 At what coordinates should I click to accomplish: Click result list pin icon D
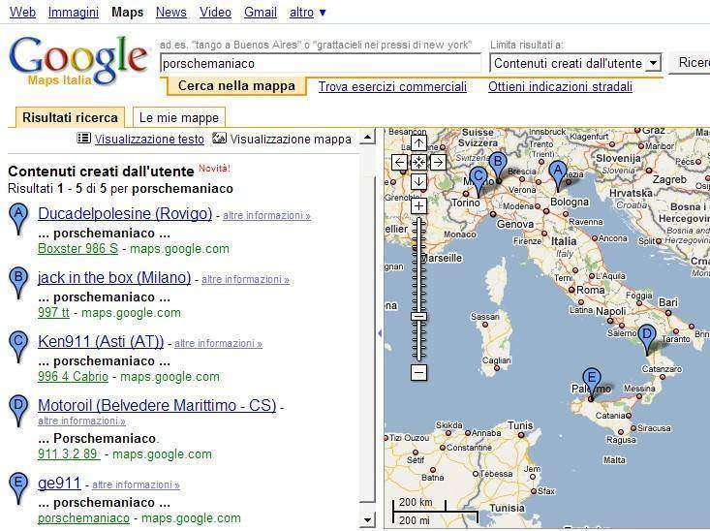pyautogui.click(x=18, y=411)
